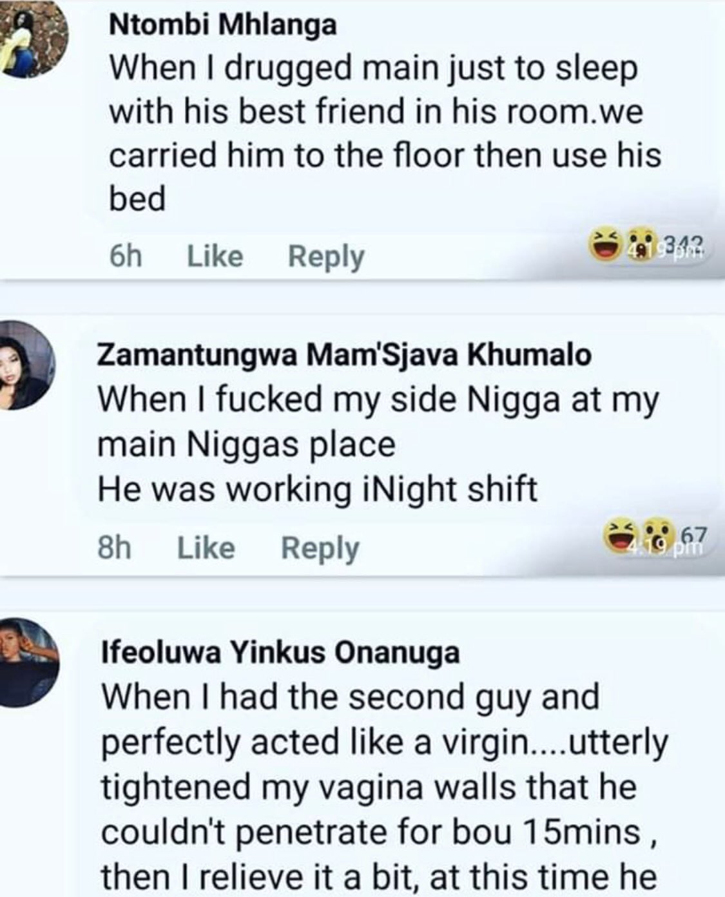
Task: Click the 8h timestamp on Zamantungwa's comment
Action: 114,548
